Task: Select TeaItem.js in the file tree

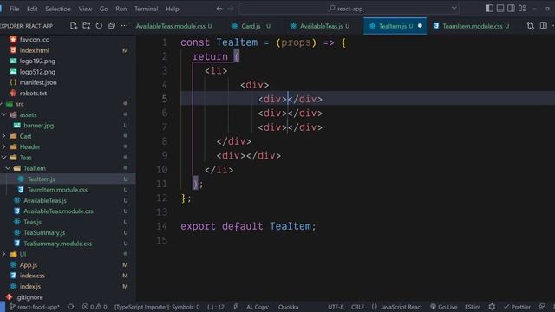Action: click(41, 179)
